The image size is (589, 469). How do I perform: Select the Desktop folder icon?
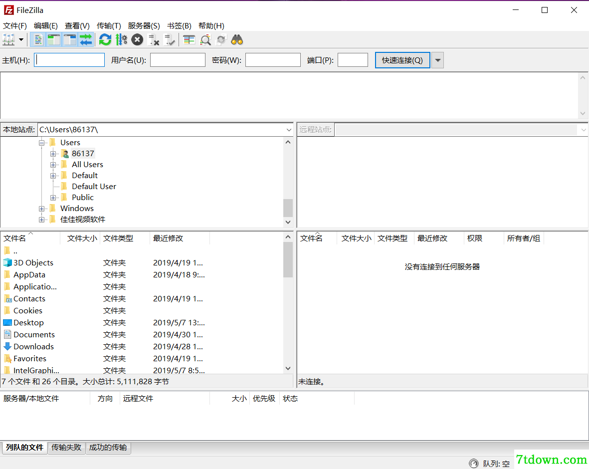click(x=7, y=322)
